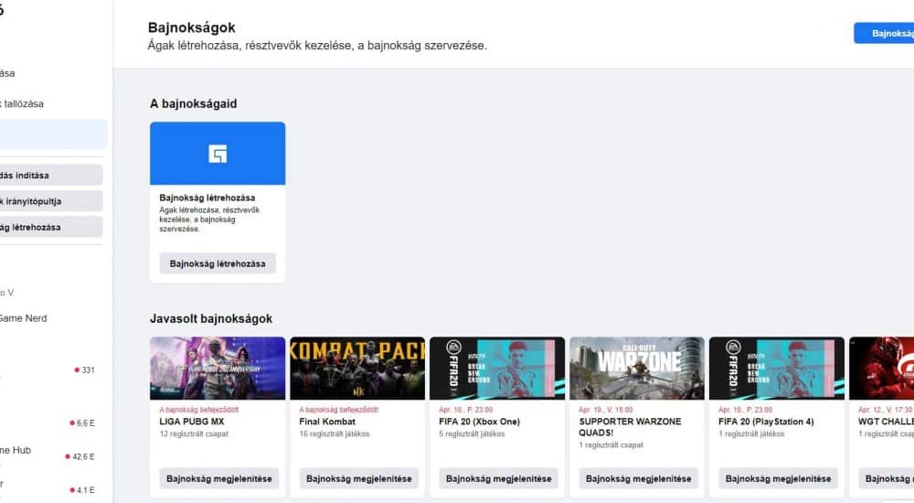Open the LIGA PUBG MX tournament thumbnail
This screenshot has width=914, height=503.
click(x=218, y=368)
